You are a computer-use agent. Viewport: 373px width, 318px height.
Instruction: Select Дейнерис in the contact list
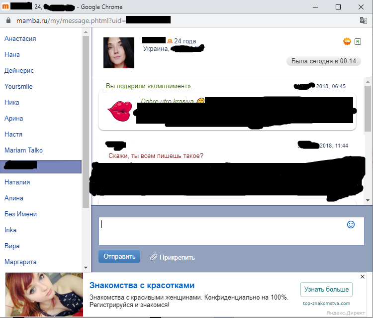(19, 70)
